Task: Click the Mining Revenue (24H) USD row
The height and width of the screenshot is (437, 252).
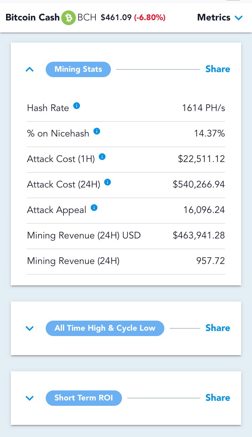Action: click(x=126, y=236)
